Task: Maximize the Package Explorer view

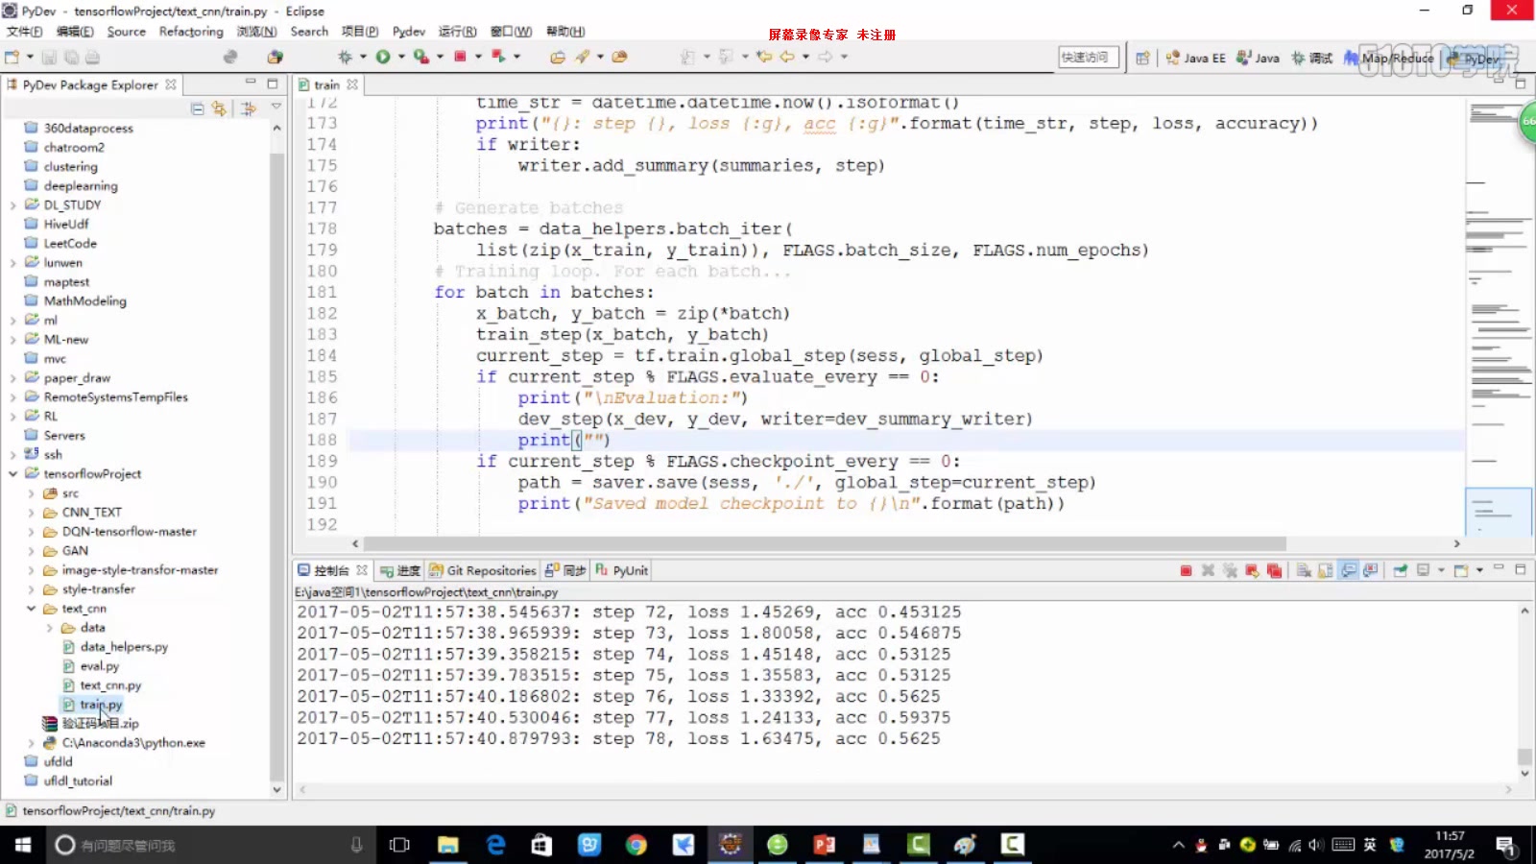Action: 273,84
